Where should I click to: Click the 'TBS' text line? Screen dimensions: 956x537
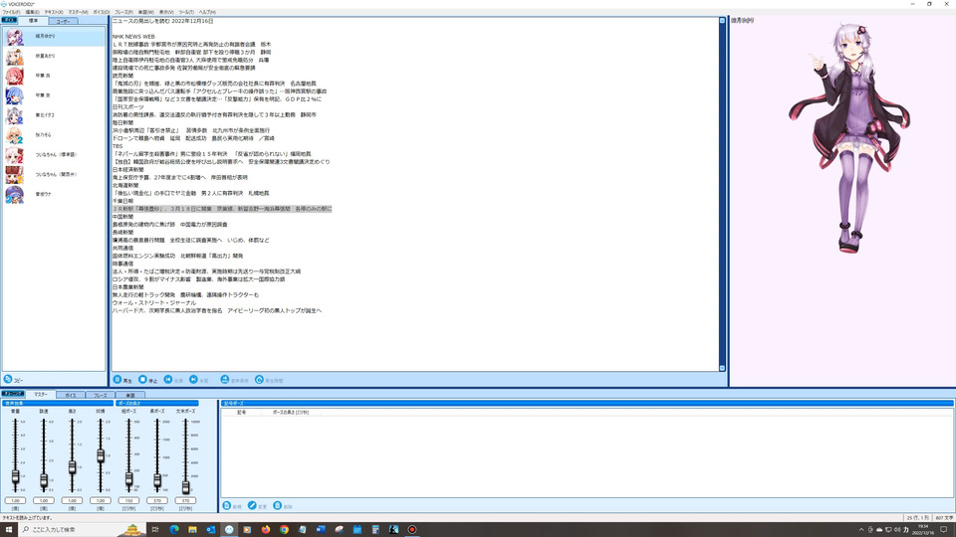click(118, 146)
